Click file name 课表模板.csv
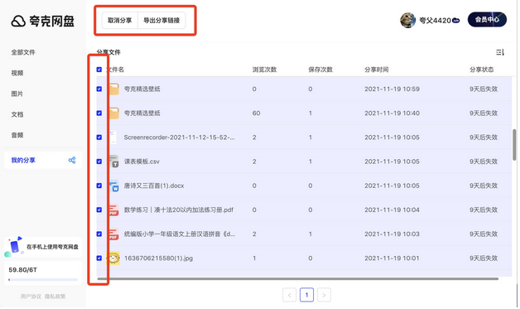The height and width of the screenshot is (309, 520). pos(142,162)
